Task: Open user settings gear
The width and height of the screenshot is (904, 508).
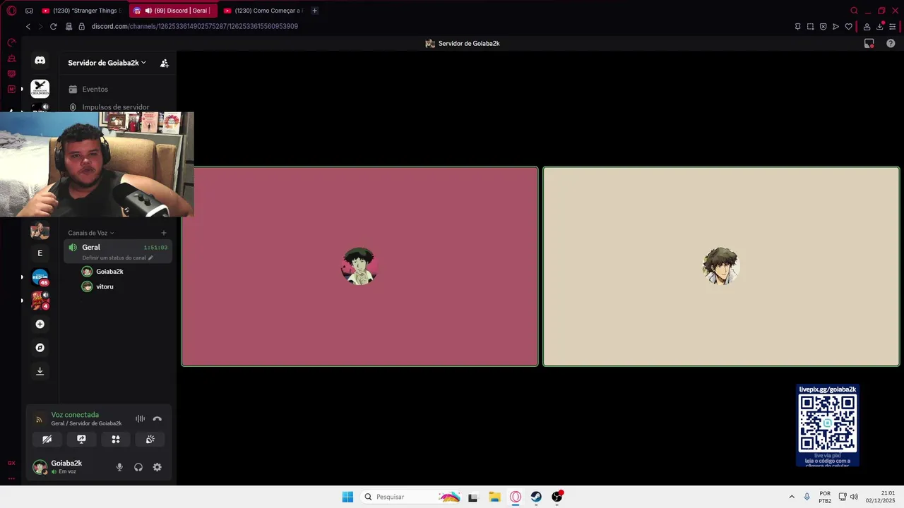Action: pyautogui.click(x=157, y=467)
